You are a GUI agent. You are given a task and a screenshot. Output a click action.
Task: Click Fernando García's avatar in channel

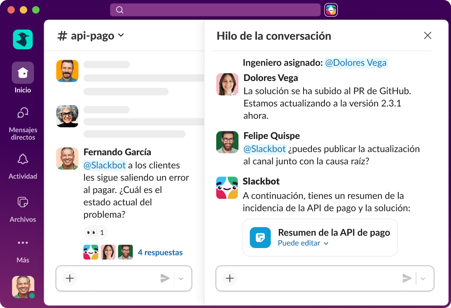tap(67, 159)
